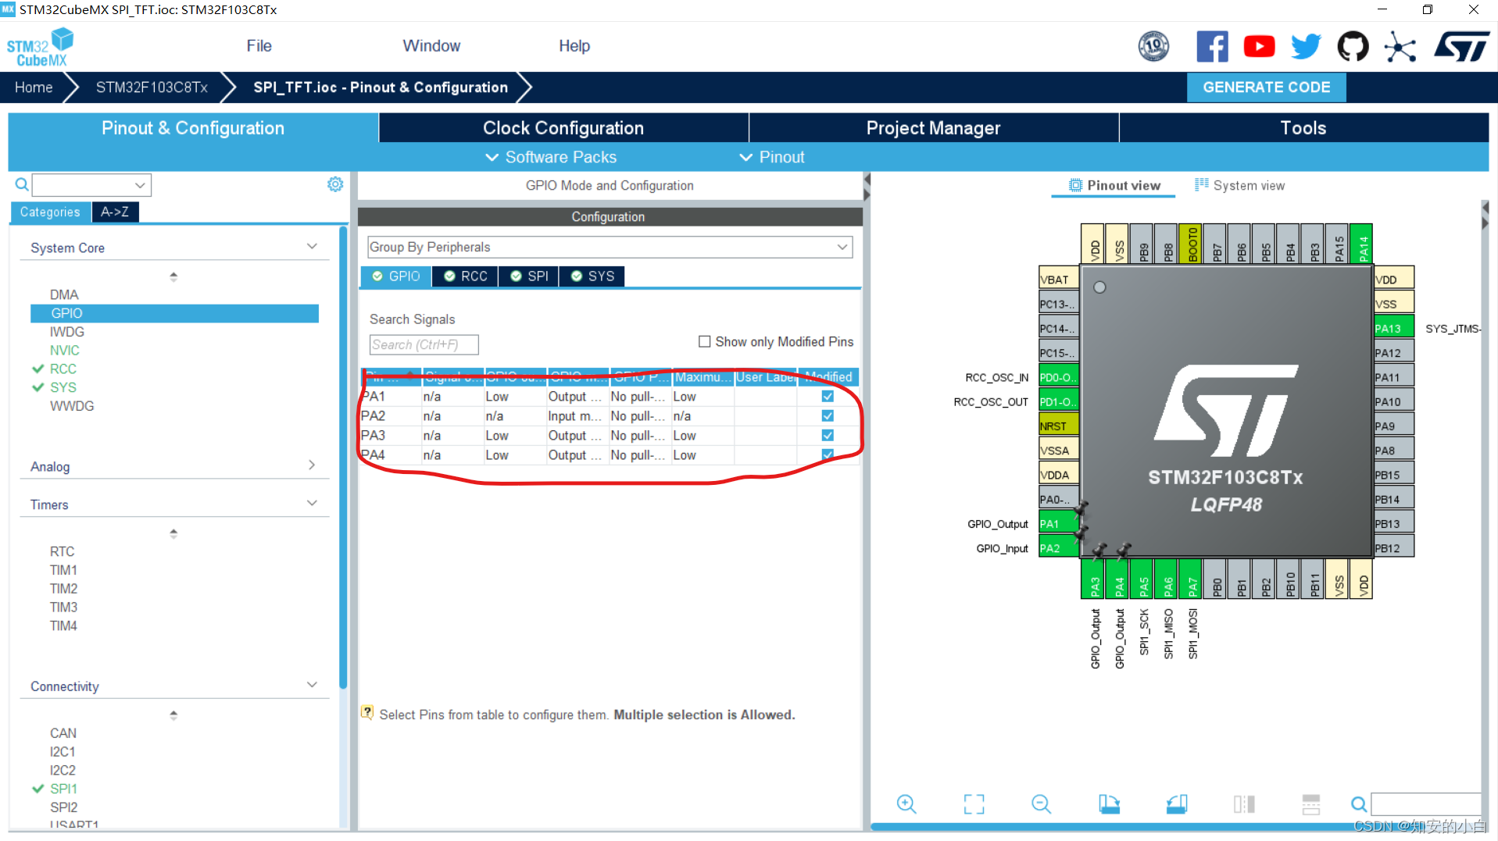
Task: Click the pinout search text field
Action: [x=1425, y=804]
